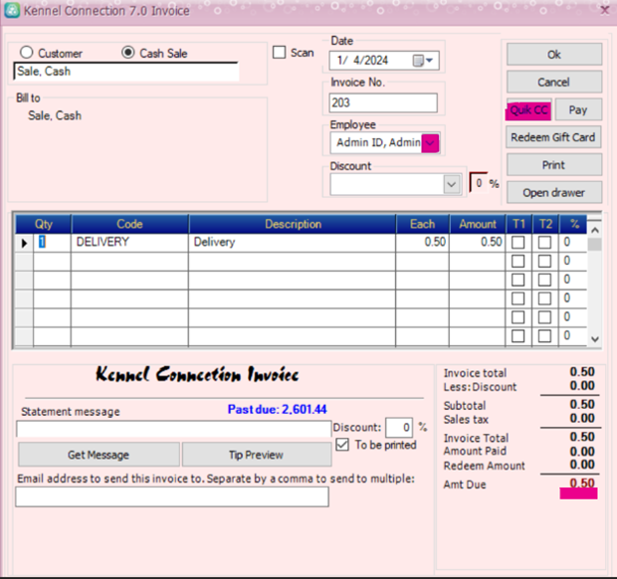617x579 pixels.
Task: Click the Kennel Connection app icon in title bar
Action: pos(12,11)
